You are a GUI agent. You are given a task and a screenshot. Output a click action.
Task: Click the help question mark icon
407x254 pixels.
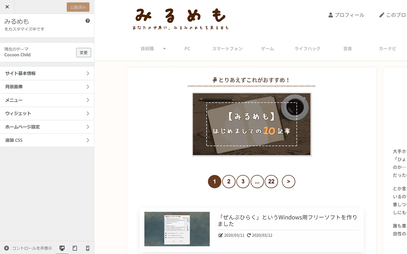(88, 21)
